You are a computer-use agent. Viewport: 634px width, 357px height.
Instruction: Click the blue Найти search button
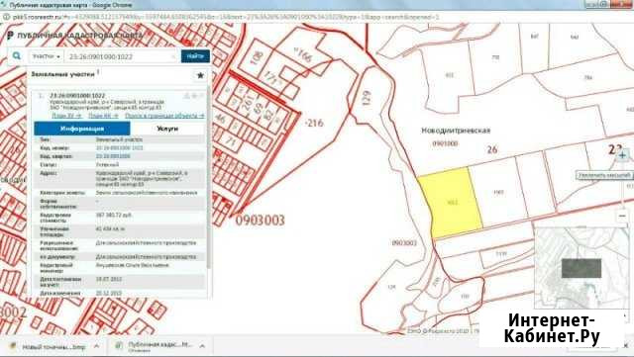tap(195, 56)
